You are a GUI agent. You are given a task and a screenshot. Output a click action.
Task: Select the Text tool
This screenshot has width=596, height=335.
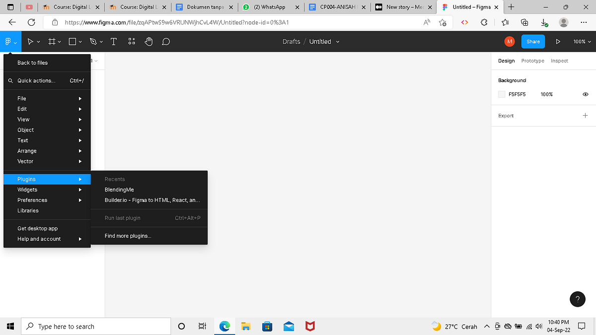click(113, 41)
